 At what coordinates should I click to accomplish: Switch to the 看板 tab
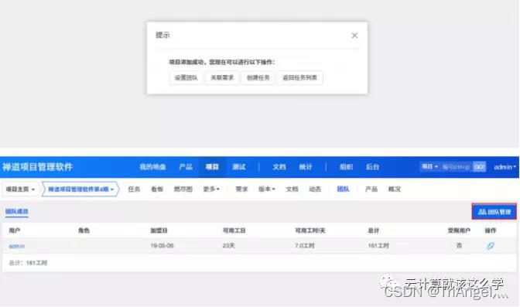(x=157, y=189)
